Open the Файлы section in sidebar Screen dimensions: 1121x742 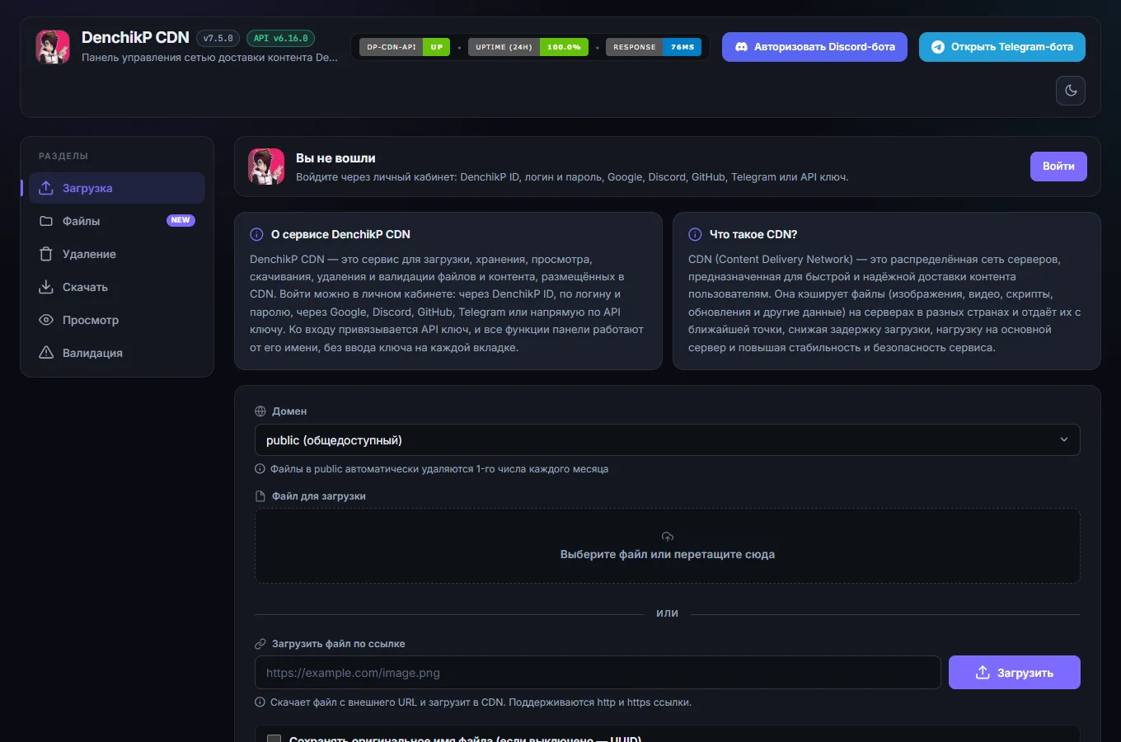click(x=117, y=221)
